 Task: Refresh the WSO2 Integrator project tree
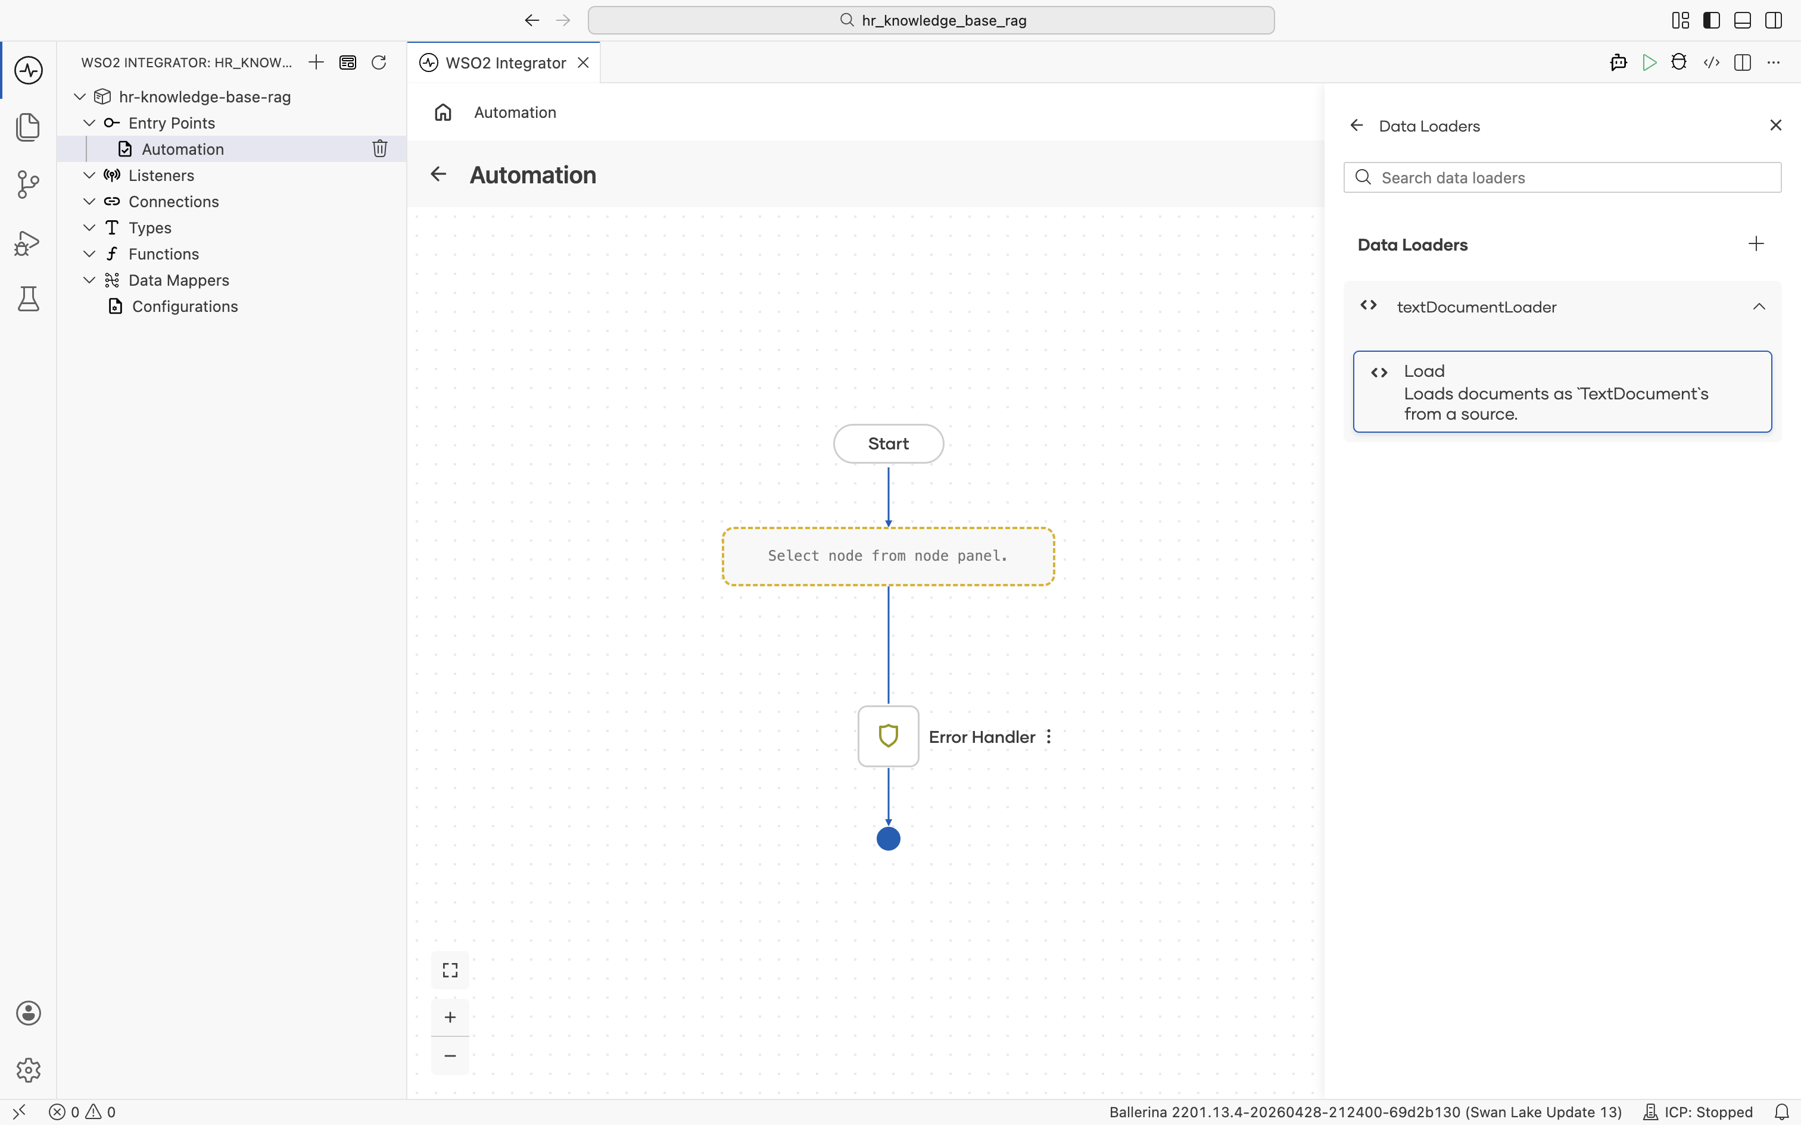tap(379, 62)
